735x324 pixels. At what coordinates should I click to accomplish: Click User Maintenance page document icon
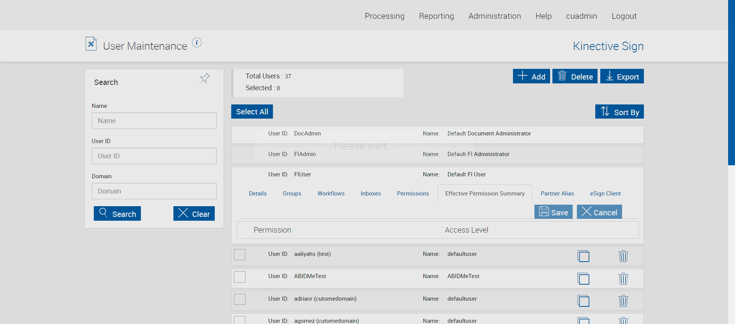click(91, 44)
